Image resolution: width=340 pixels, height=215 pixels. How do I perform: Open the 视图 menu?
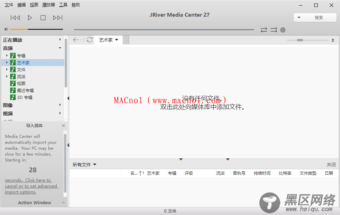click(x=34, y=5)
